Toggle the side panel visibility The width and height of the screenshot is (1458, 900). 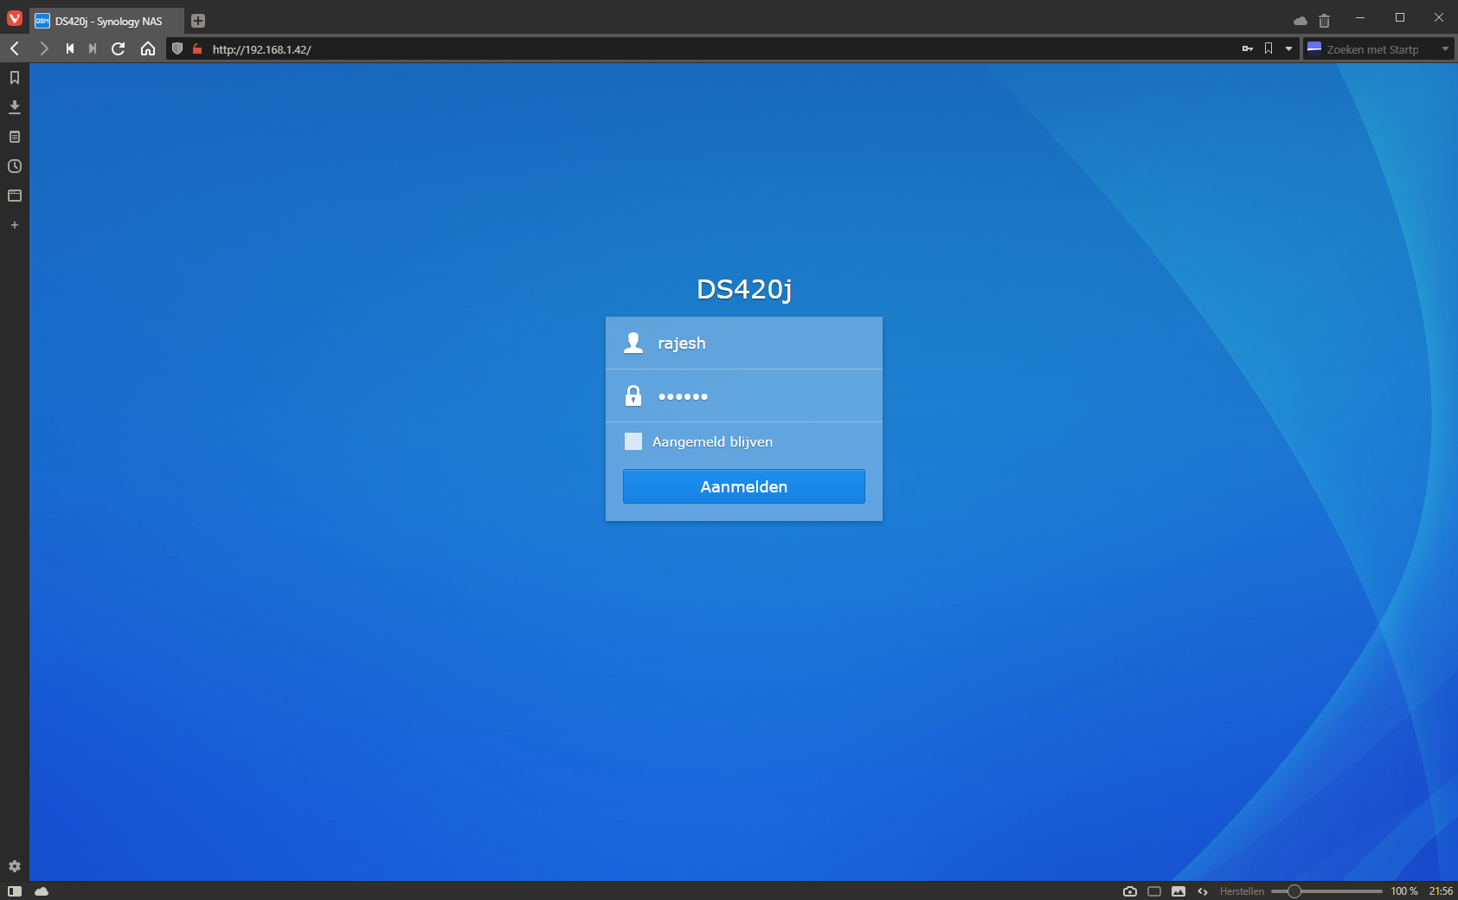pos(15,890)
